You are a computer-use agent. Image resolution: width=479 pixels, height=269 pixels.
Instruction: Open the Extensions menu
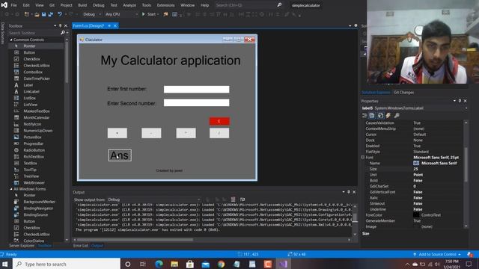point(165,5)
